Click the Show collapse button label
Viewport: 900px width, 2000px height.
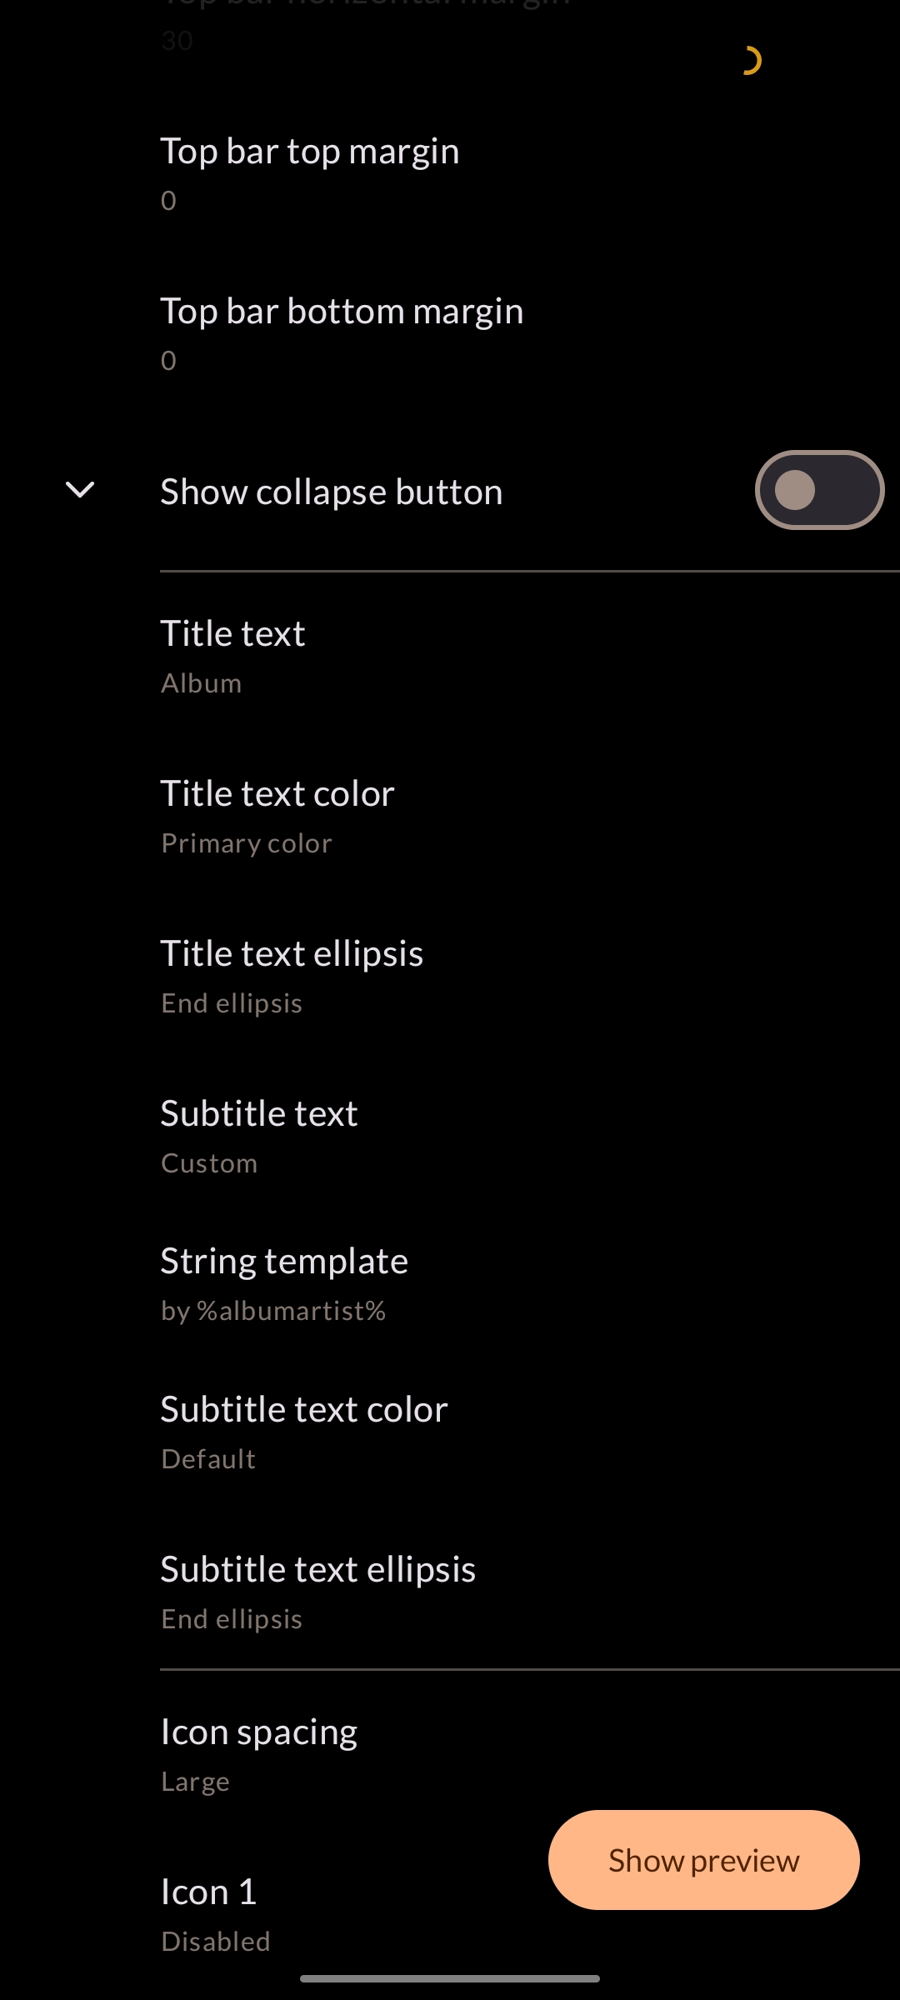coord(332,492)
